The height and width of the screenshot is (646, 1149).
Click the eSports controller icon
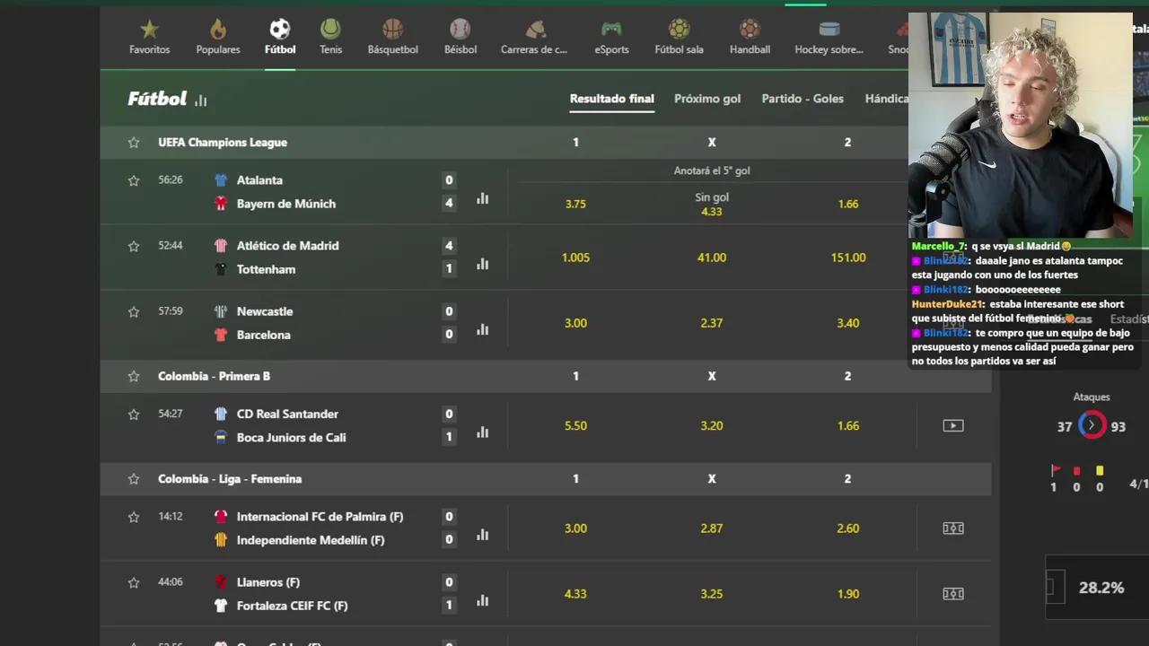[x=611, y=37]
